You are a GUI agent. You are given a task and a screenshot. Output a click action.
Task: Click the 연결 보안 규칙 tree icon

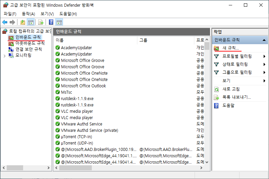tap(11, 49)
